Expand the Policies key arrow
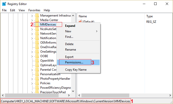 click(x=32, y=83)
